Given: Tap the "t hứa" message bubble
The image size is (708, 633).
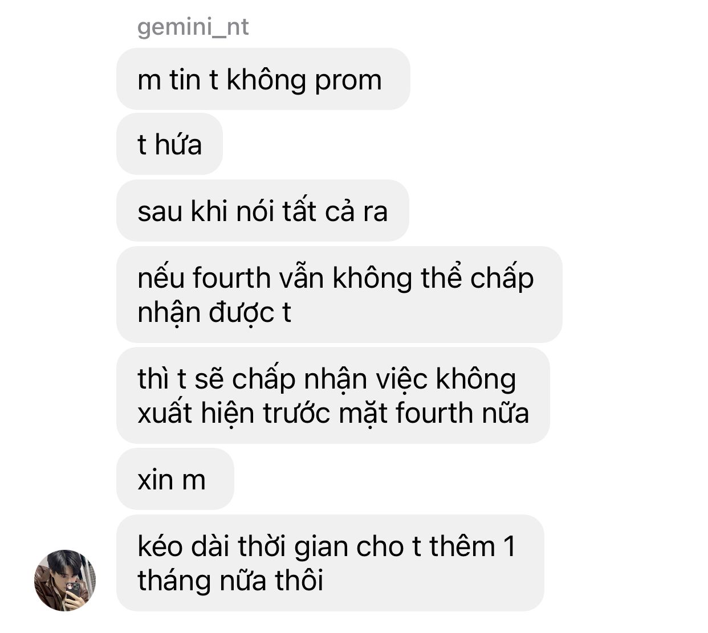Looking at the screenshot, I should pos(169,144).
